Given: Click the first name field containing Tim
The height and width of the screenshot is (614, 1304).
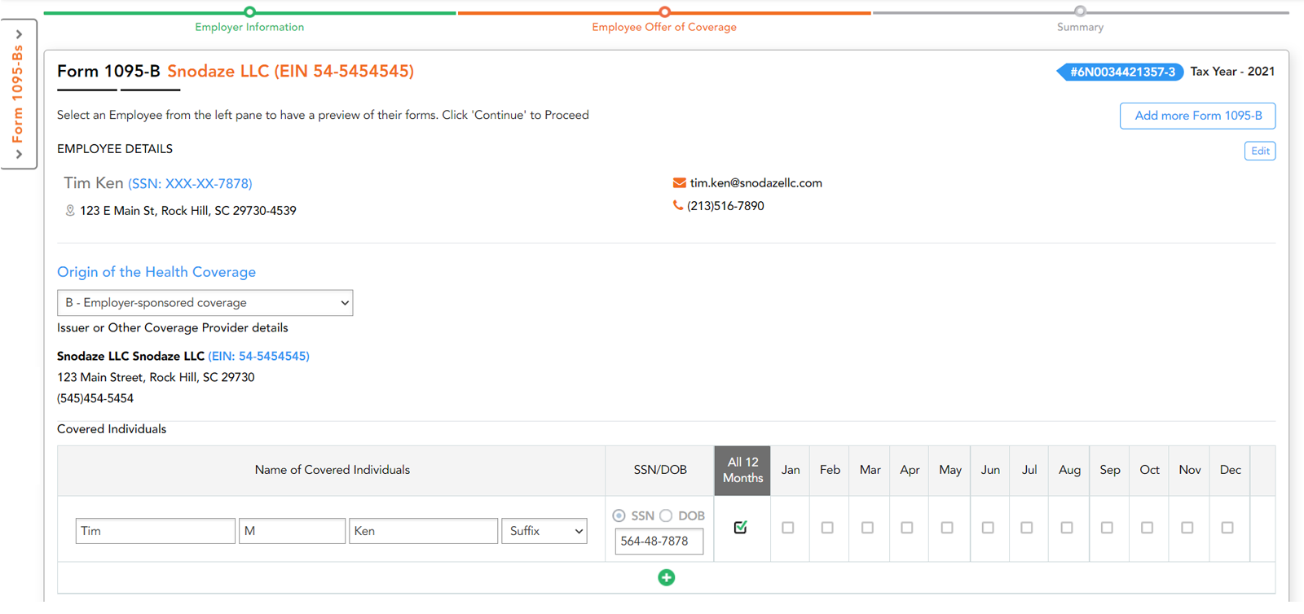Looking at the screenshot, I should pyautogui.click(x=155, y=531).
